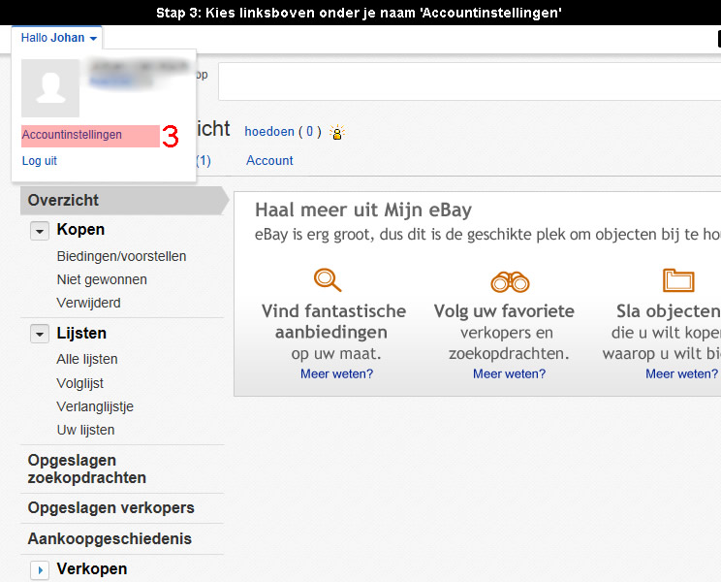Click the Vind fantastische aanbiedingen text
This screenshot has width=721, height=582.
tap(333, 322)
